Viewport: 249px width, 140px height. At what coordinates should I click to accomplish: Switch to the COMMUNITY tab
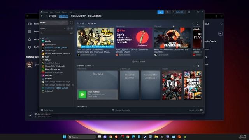coord(78,16)
